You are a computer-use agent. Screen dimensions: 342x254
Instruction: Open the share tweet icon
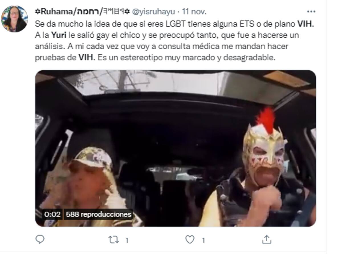(267, 239)
